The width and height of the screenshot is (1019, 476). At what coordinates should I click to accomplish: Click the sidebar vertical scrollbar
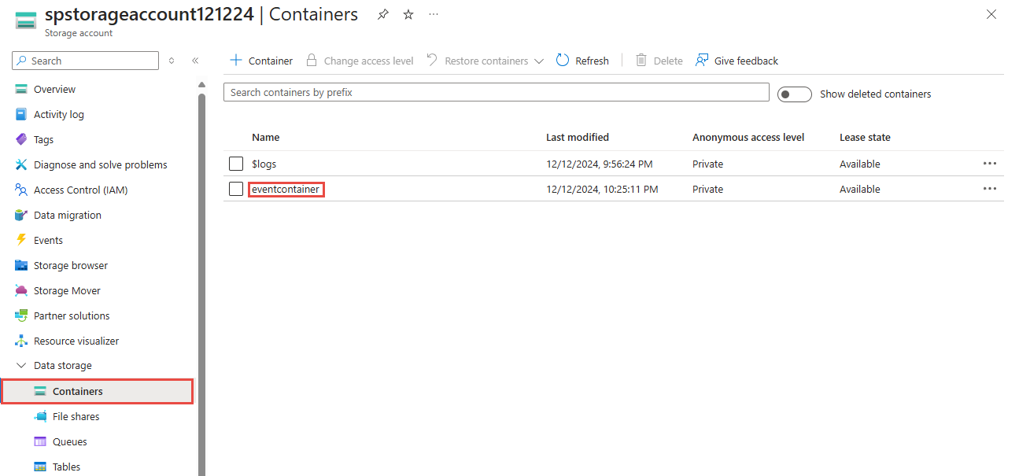[201, 283]
